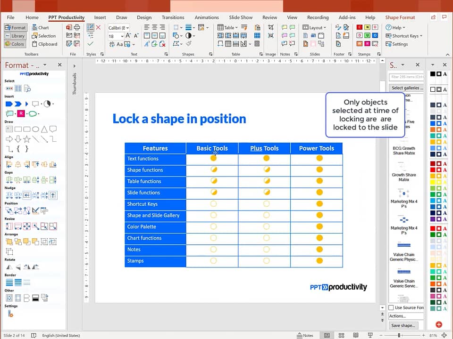Click the filter items search field

(406, 77)
